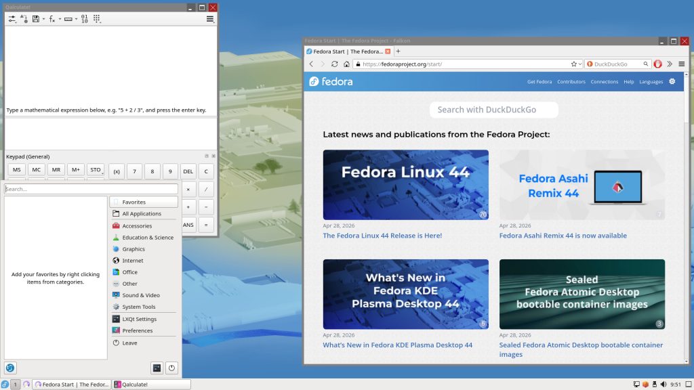The width and height of the screenshot is (694, 390).
Task: Open the Graphics category
Action: (x=144, y=249)
